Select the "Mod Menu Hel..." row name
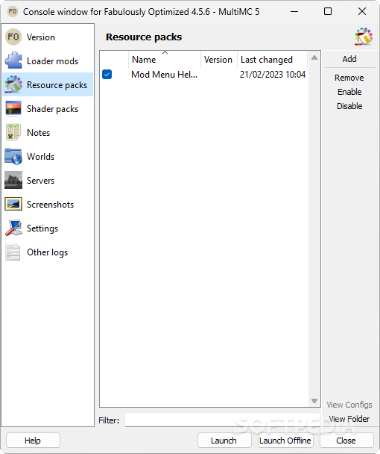The image size is (380, 454). [x=164, y=75]
